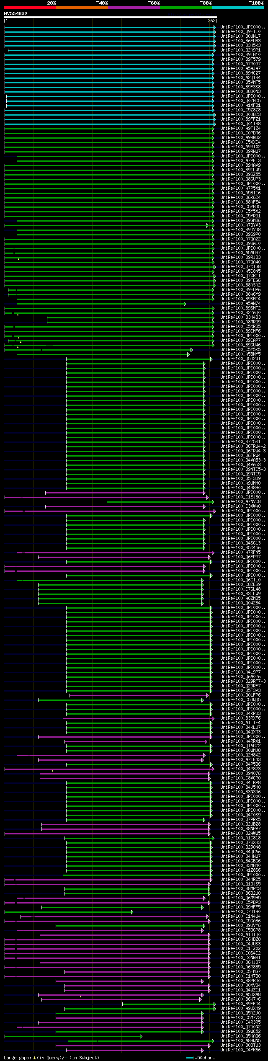This screenshot has width=268, height=1061.
Task: Click the UniRef100_Q9NTI5-3 label
Action: point(243,469)
